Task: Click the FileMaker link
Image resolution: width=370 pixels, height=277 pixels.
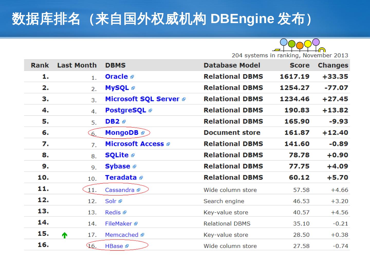Action: [118, 224]
